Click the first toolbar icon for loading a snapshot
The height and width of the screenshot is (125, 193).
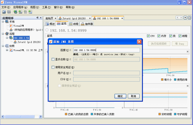click(x=4, y=12)
